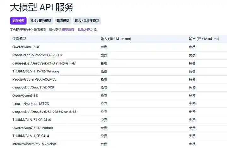Select tencent/Hunyuan-MT-7B model name
This screenshot has height=148, width=227.
[x=30, y=104]
